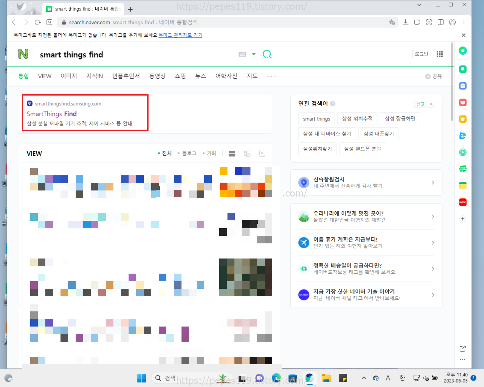Image resolution: width=484 pixels, height=387 pixels.
Task: Click the green search magnifier icon
Action: coord(267,54)
